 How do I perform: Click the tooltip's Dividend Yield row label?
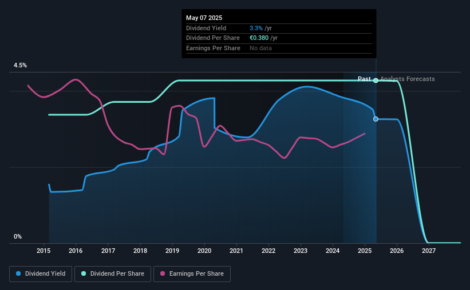[x=206, y=28]
